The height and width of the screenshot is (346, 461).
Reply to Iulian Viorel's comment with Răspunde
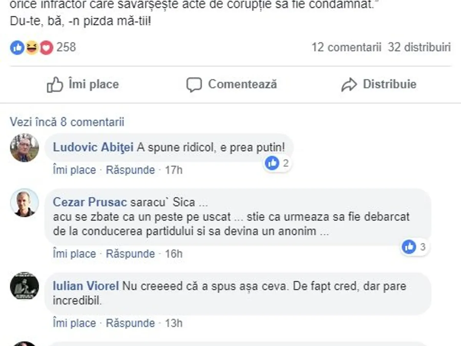pos(130,323)
